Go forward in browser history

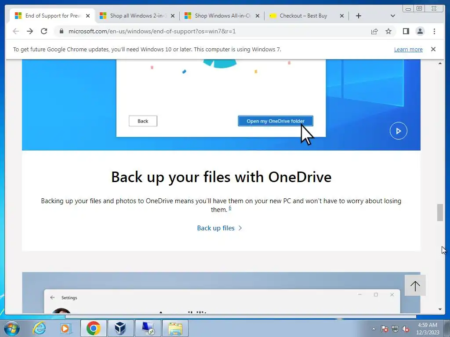[30, 31]
